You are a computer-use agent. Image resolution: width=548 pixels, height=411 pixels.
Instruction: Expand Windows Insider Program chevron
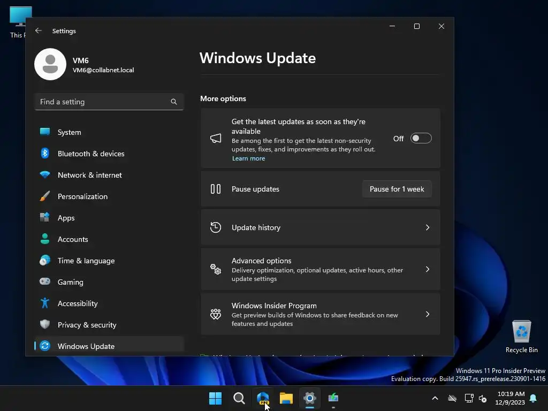click(x=428, y=314)
